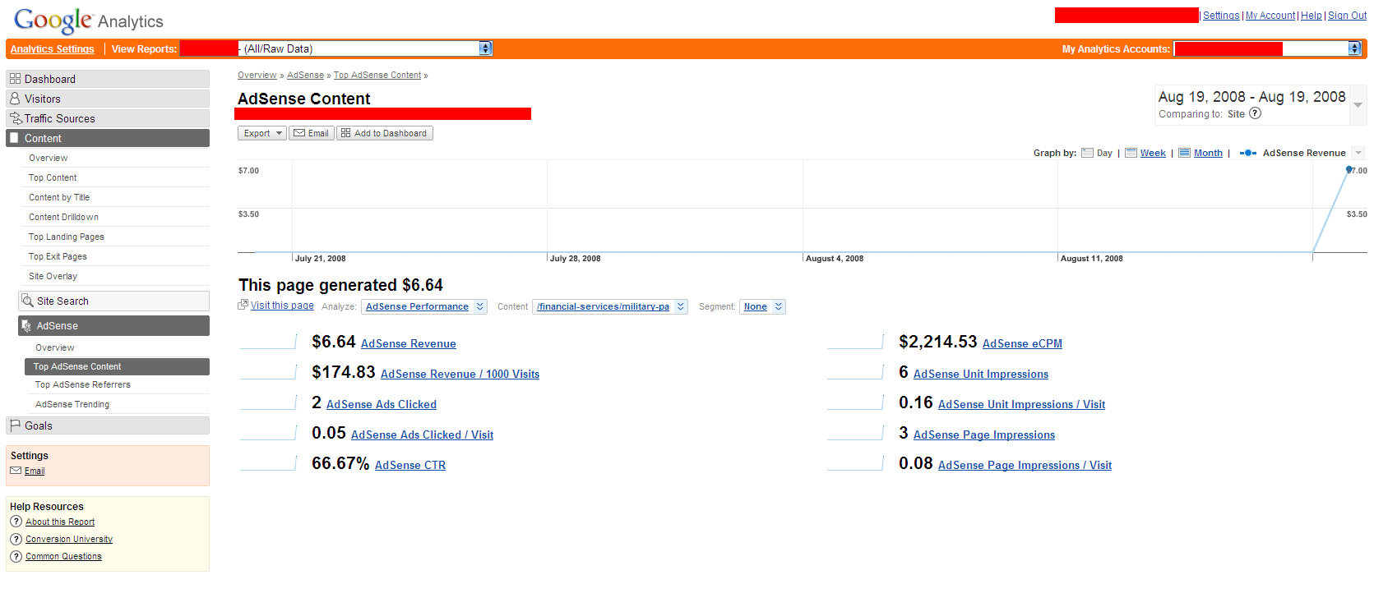Click the Sign Out link
The height and width of the screenshot is (607, 1374).
pyautogui.click(x=1347, y=16)
